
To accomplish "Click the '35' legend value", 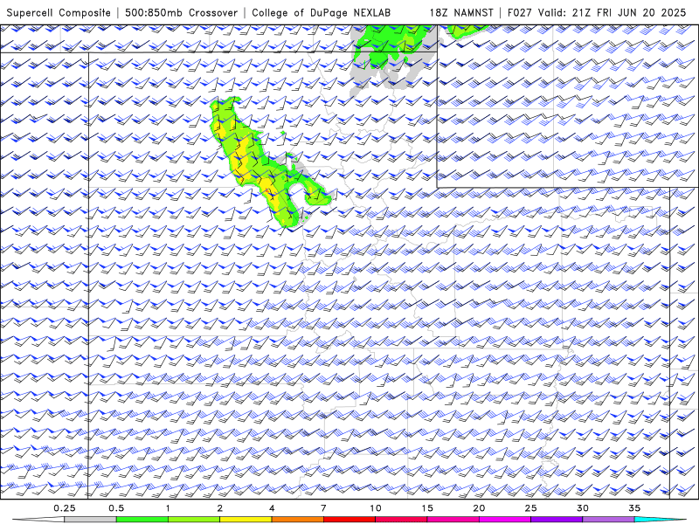I will coord(634,508).
